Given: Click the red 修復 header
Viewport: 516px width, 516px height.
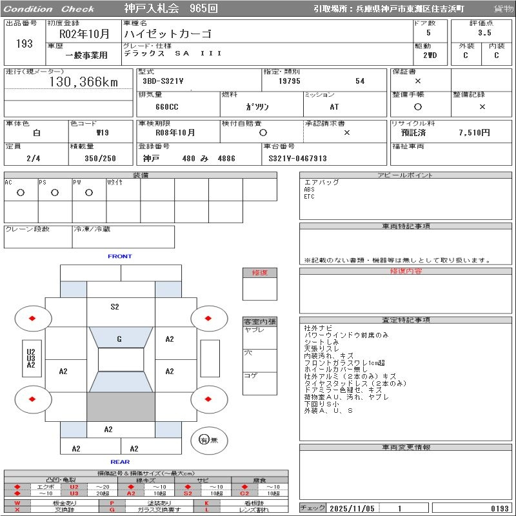Looking at the screenshot, I should (x=259, y=273).
